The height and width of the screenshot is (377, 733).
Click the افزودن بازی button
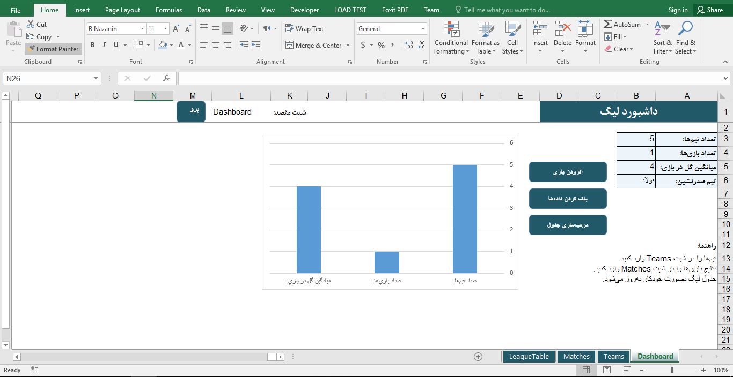pyautogui.click(x=568, y=172)
